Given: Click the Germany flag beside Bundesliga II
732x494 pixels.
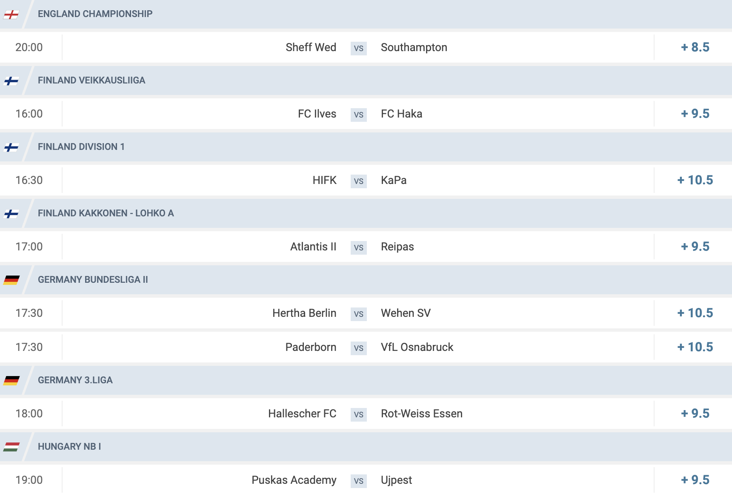Looking at the screenshot, I should (x=11, y=280).
